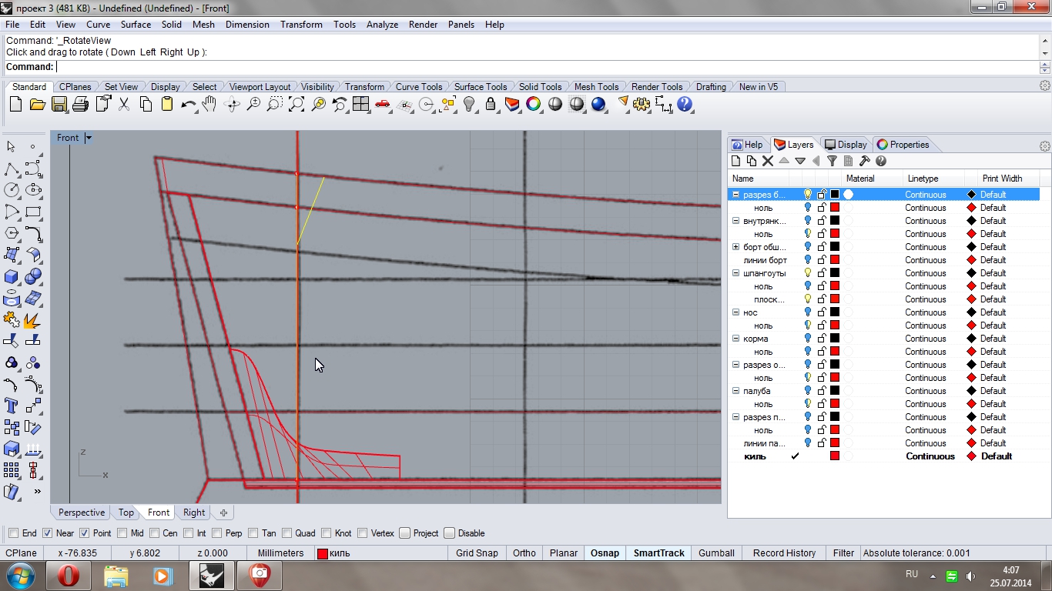Collapse the нос layer group

(736, 312)
